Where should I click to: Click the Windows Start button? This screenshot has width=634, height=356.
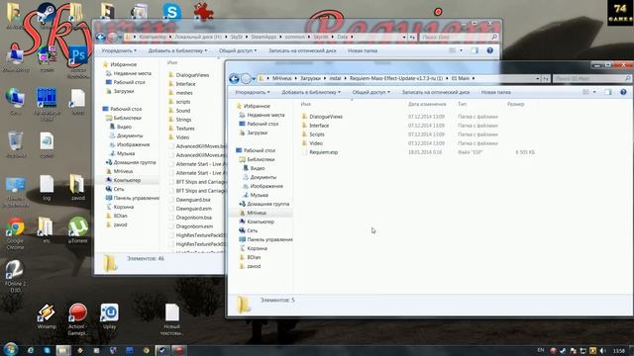pos(10,349)
